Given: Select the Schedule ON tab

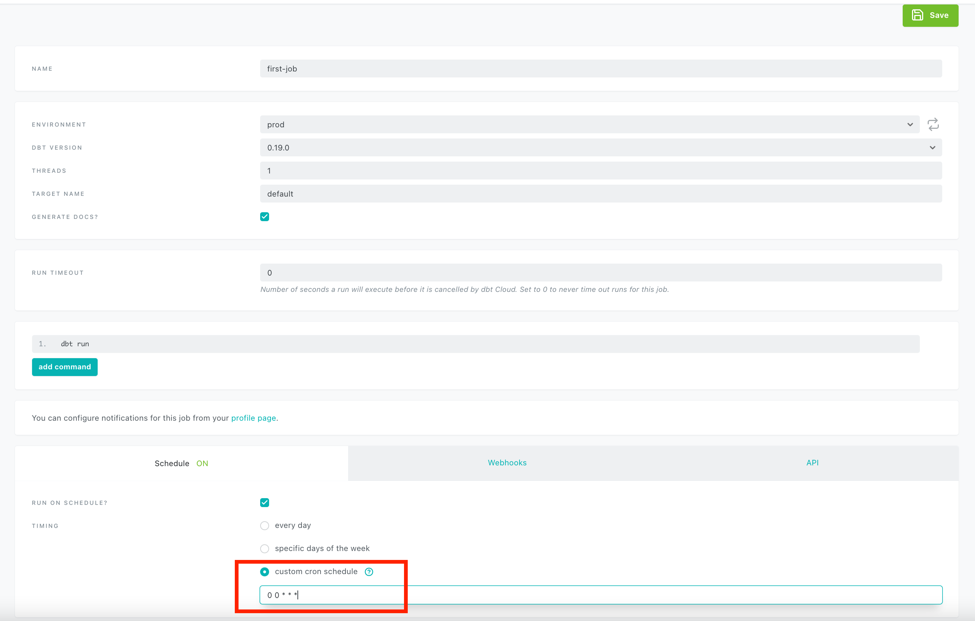Looking at the screenshot, I should coord(181,463).
